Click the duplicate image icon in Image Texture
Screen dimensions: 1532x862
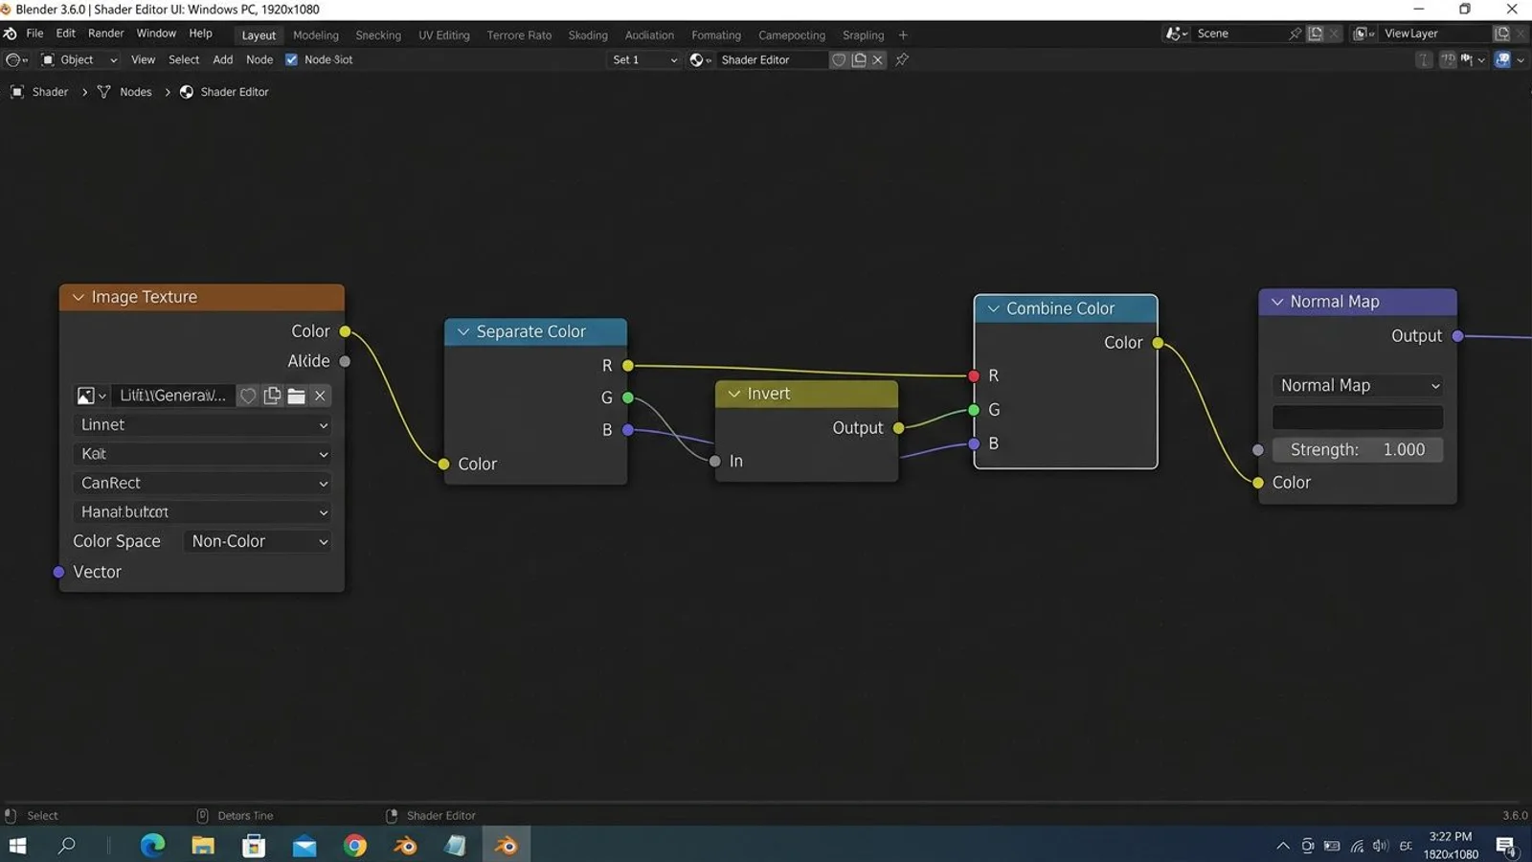tap(273, 396)
